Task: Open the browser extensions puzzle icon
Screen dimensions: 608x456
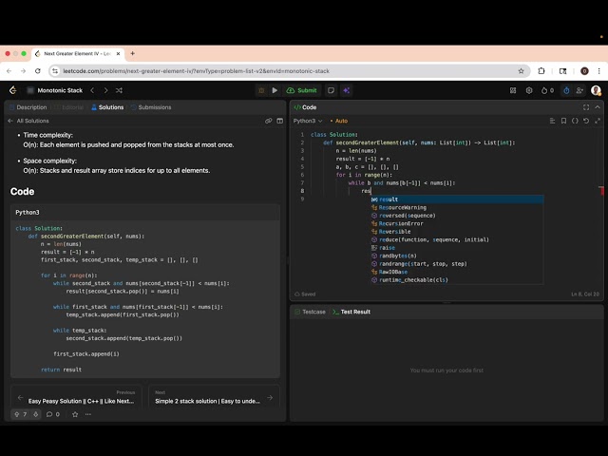Action: pos(541,71)
